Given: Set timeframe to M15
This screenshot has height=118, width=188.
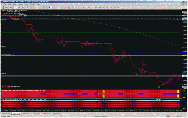Looking at the screenshot, I should [96, 8].
